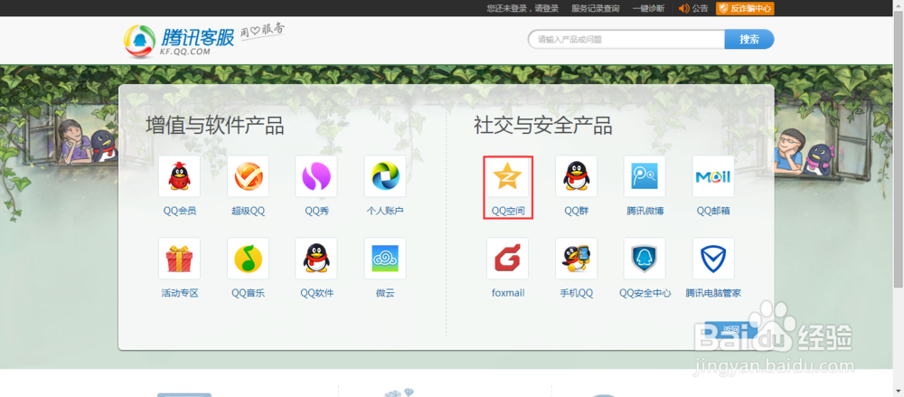Viewport: 904px width, 397px height.
Task: Click the 微云 cloud icon
Action: coord(385,259)
